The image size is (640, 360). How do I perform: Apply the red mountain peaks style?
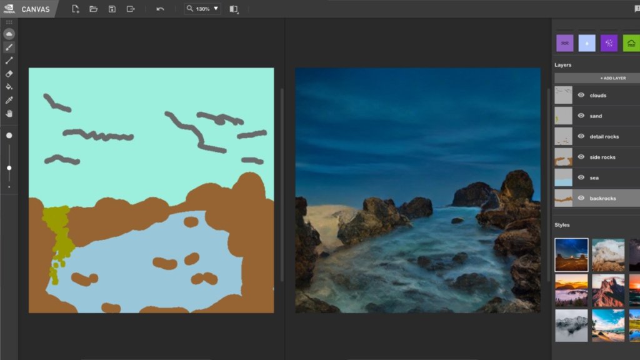click(608, 290)
